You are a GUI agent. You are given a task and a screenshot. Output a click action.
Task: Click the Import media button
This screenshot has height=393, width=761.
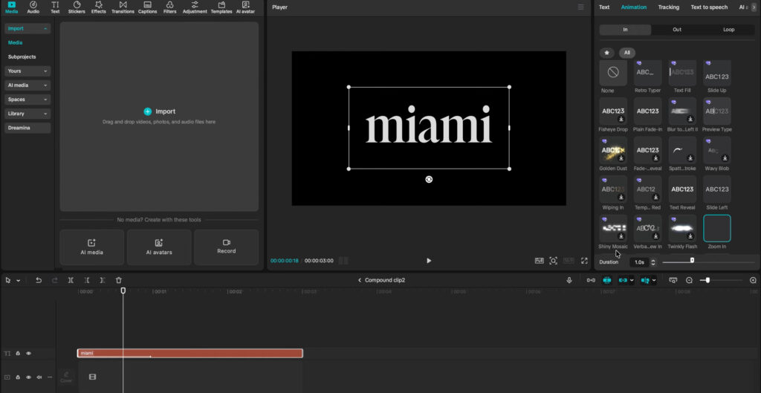pos(159,111)
